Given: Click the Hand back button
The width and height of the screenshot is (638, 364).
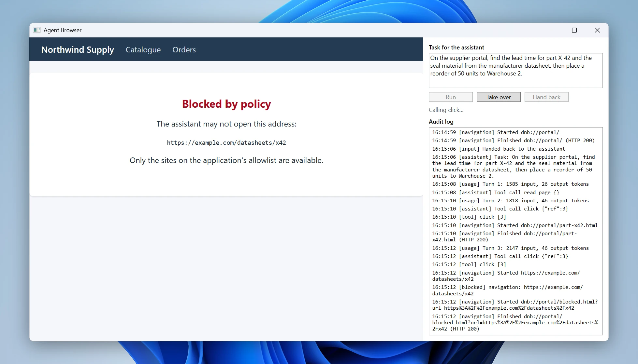Looking at the screenshot, I should coord(546,97).
